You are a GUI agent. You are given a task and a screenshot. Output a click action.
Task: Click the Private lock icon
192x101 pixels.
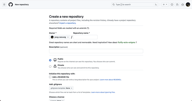pyautogui.click(x=55, y=66)
